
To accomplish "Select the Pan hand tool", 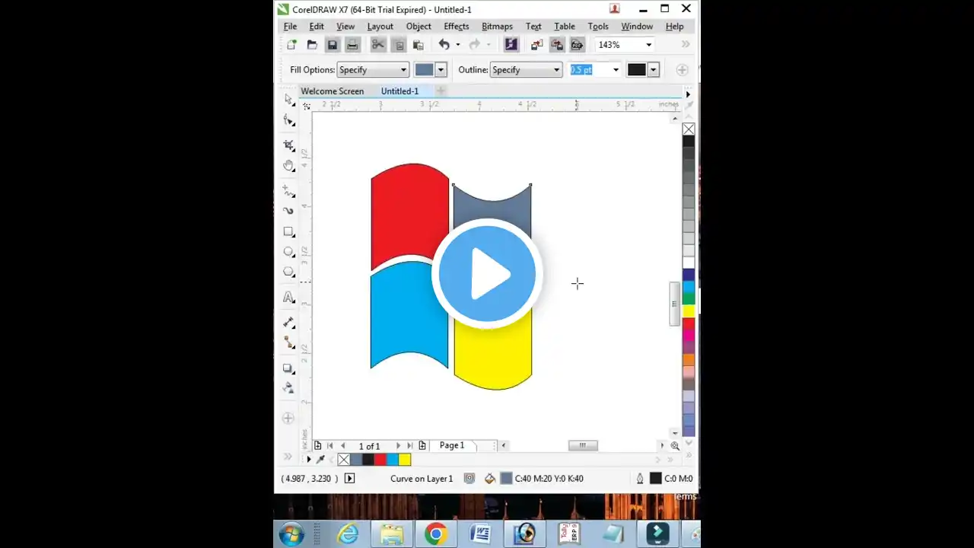I will click(x=288, y=165).
